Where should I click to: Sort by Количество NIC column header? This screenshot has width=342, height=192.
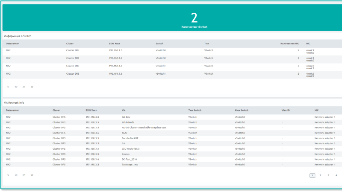pyautogui.click(x=290, y=44)
